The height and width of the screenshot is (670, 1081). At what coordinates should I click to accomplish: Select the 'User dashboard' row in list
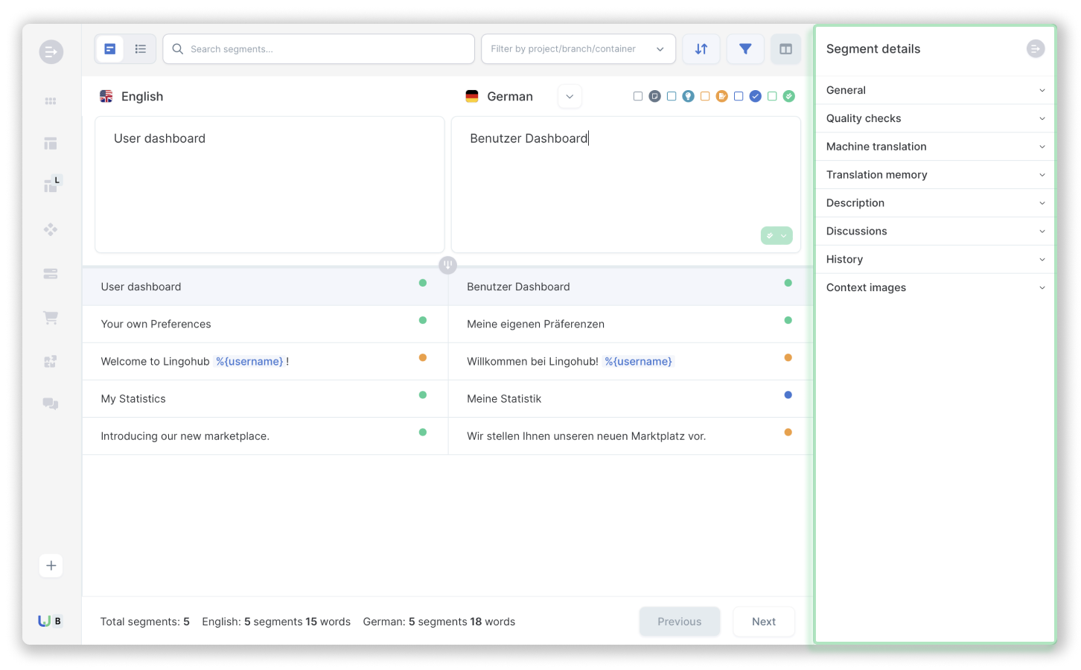[265, 287]
